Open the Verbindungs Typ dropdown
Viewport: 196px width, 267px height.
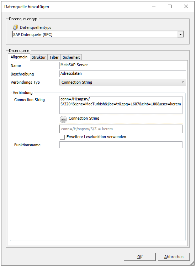point(122,82)
